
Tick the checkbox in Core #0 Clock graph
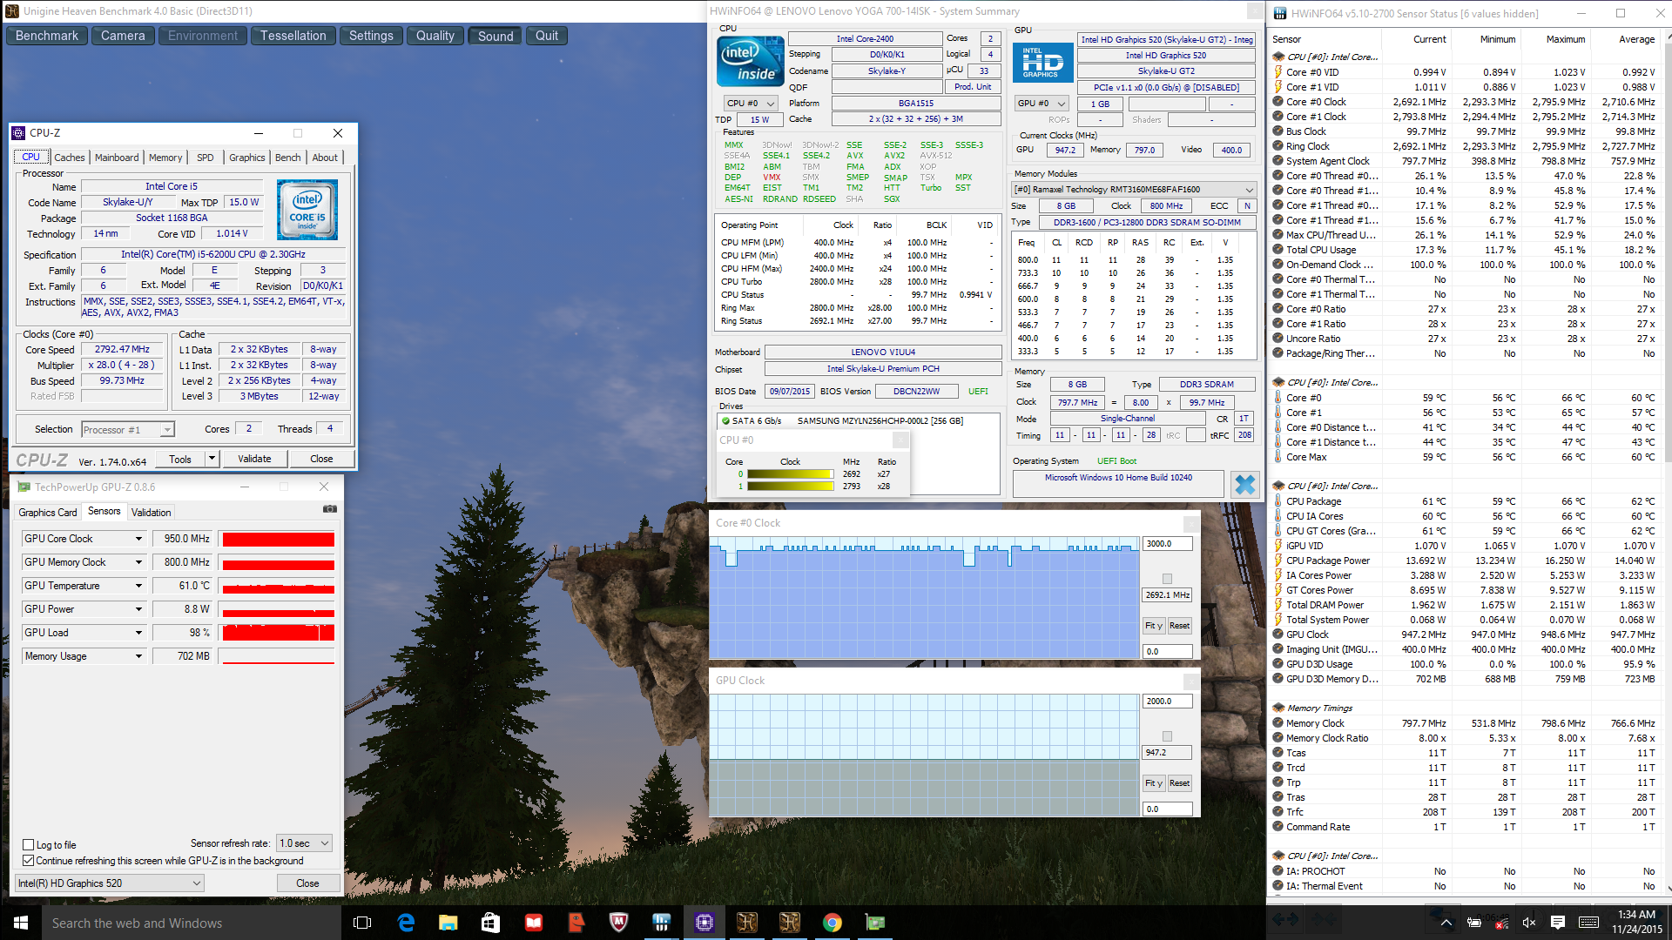[1167, 579]
